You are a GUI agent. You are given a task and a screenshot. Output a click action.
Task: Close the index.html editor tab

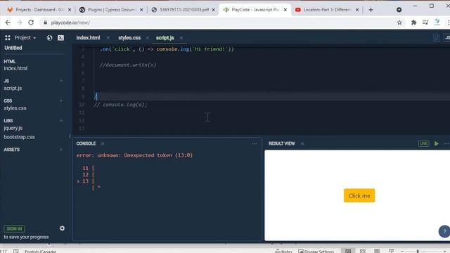[x=108, y=37]
